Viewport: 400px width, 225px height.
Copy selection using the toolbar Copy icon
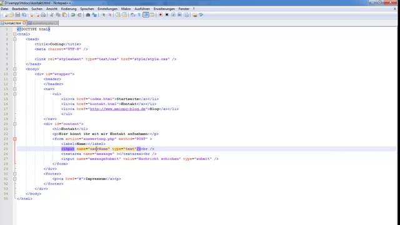58,15
